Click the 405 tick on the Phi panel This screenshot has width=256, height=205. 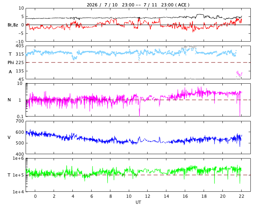point(20,46)
